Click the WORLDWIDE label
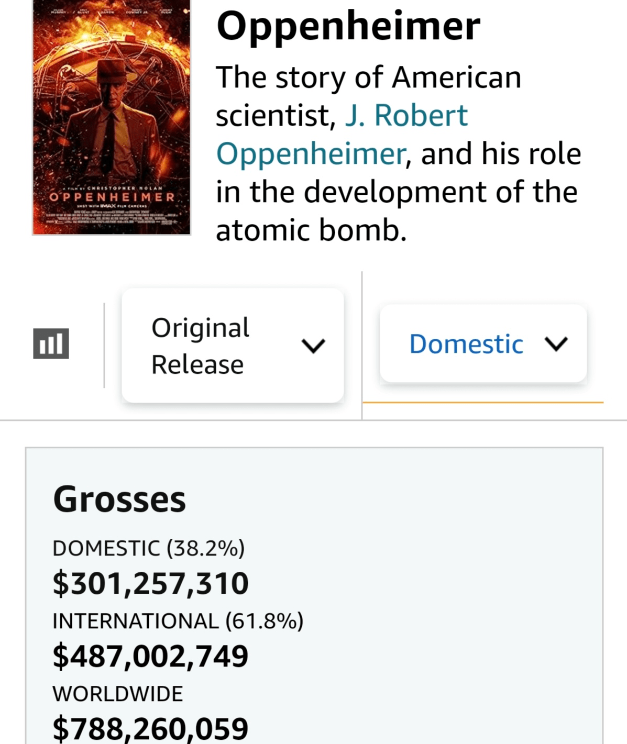The height and width of the screenshot is (744, 627). coord(118,694)
